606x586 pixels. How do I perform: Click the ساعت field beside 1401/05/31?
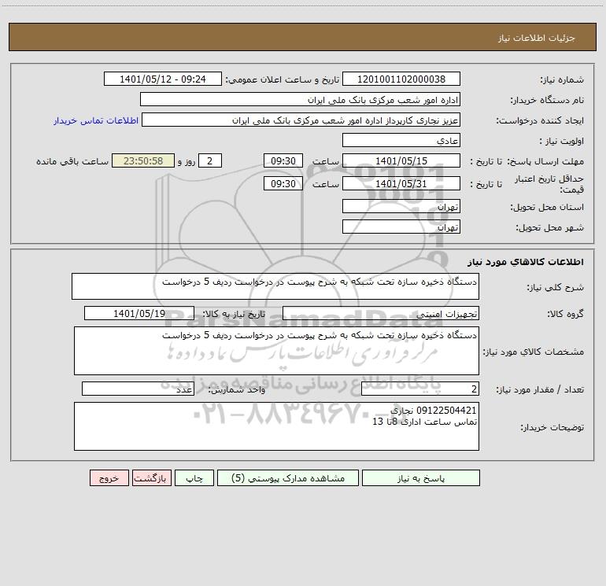point(283,183)
